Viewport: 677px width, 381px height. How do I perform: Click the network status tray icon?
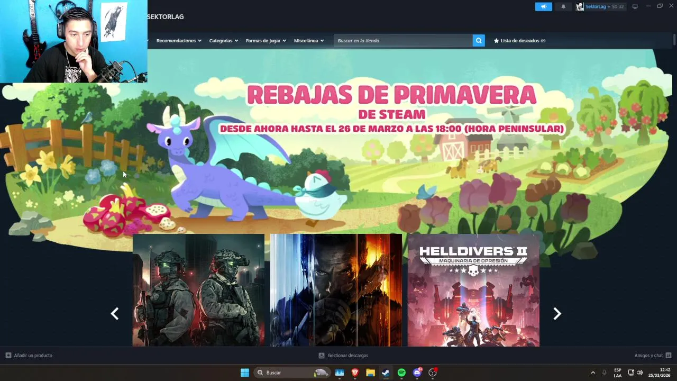631,373
